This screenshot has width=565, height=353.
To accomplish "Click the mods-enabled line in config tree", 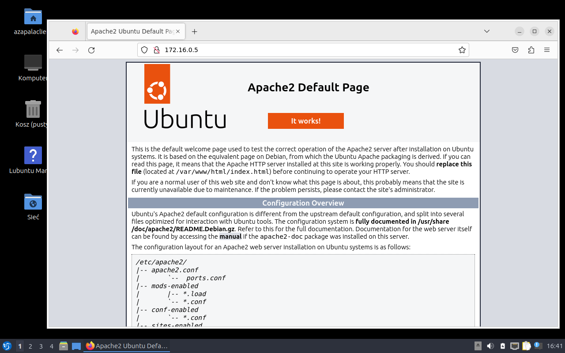I will [x=174, y=286].
